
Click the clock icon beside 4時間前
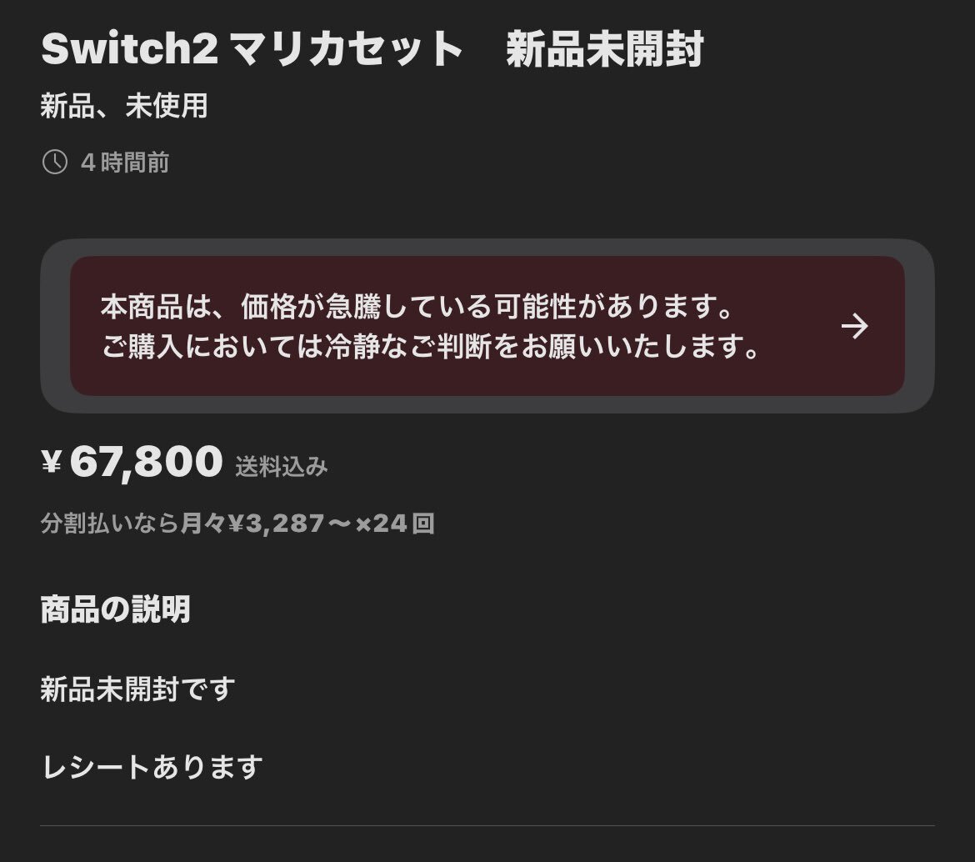(55, 163)
